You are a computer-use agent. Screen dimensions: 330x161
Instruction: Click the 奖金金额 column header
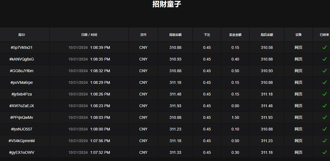pos(235,34)
